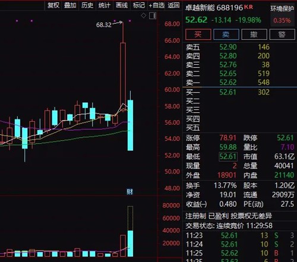
Task: Add stock via +自选 button
Action: tap(156, 5)
